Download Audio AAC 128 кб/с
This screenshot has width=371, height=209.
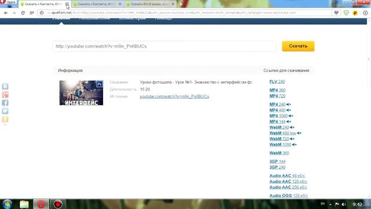point(288,182)
